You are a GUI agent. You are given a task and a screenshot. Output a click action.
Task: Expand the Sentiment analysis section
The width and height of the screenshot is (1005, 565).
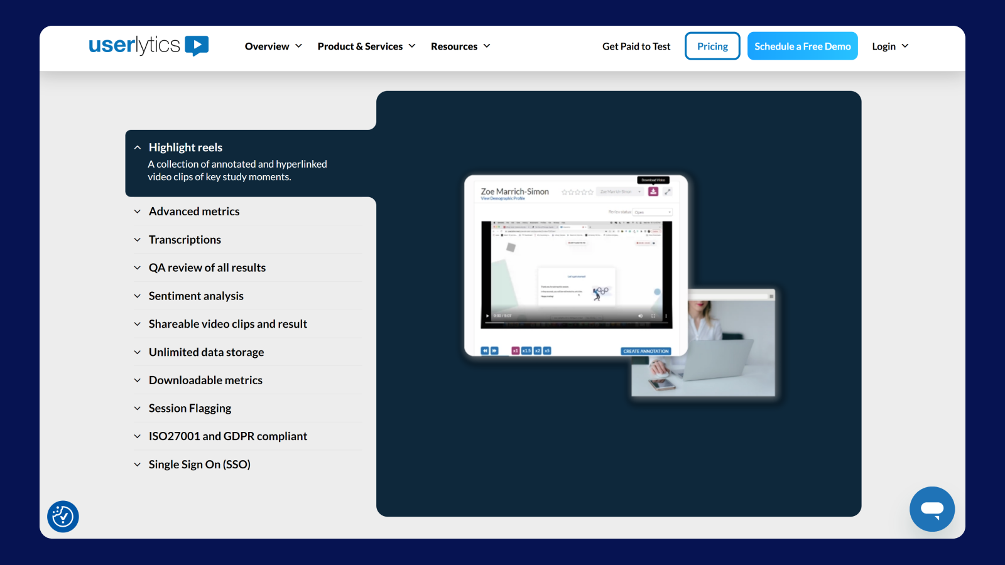tap(196, 296)
